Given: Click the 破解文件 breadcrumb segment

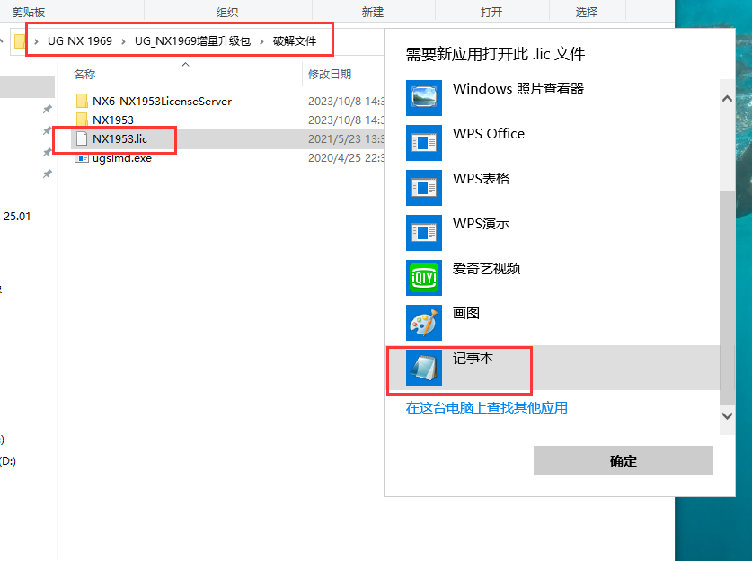Looking at the screenshot, I should click(295, 40).
